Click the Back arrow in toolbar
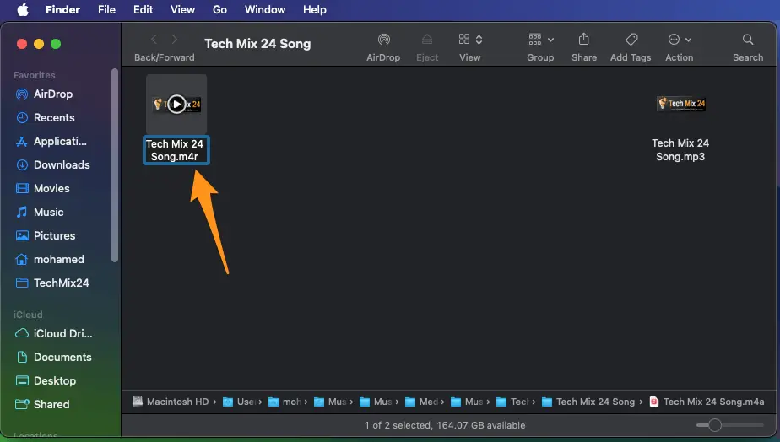This screenshot has height=442, width=780. (154, 40)
